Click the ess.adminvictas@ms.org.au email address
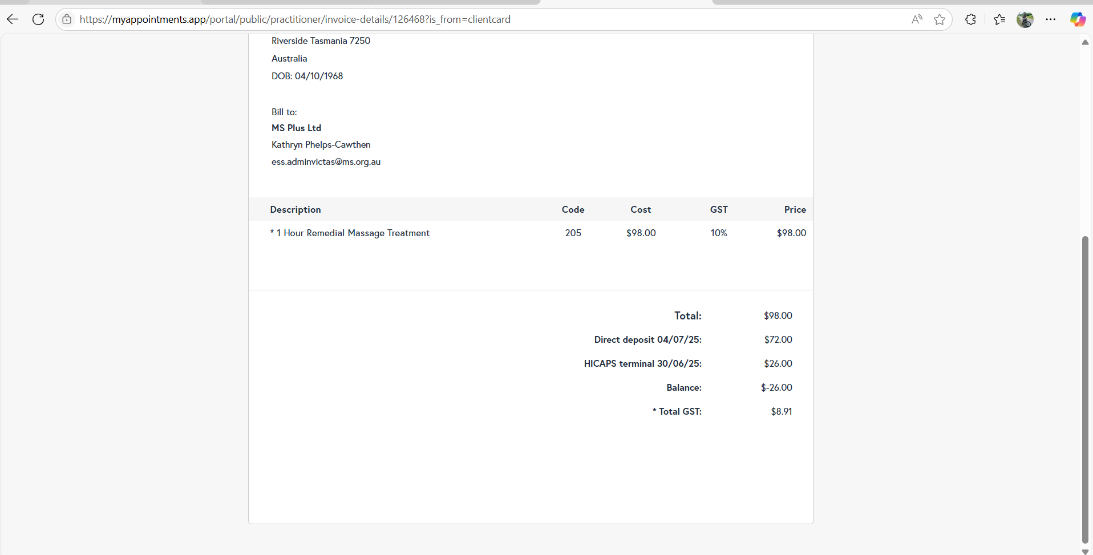Image resolution: width=1093 pixels, height=555 pixels. click(326, 162)
